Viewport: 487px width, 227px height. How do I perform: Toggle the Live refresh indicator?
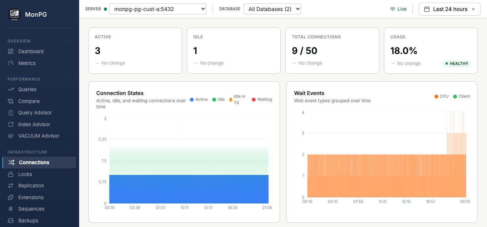pyautogui.click(x=398, y=9)
